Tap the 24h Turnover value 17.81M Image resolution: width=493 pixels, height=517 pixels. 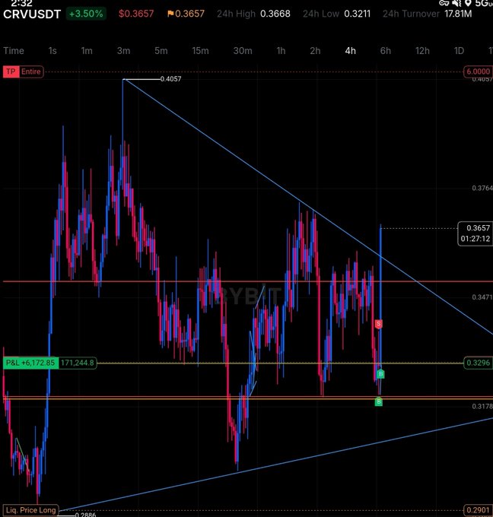tap(458, 14)
